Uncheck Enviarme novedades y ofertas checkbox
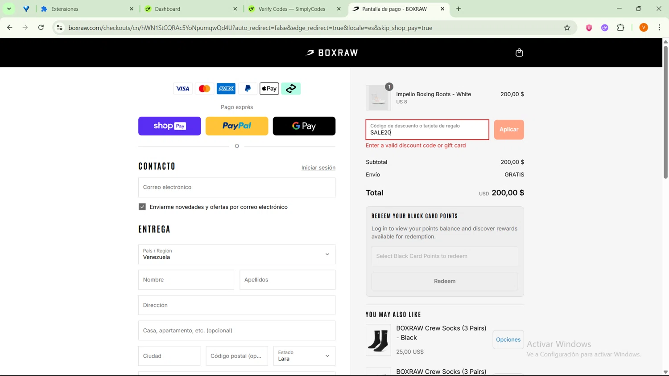Image resolution: width=669 pixels, height=376 pixels. tap(142, 207)
